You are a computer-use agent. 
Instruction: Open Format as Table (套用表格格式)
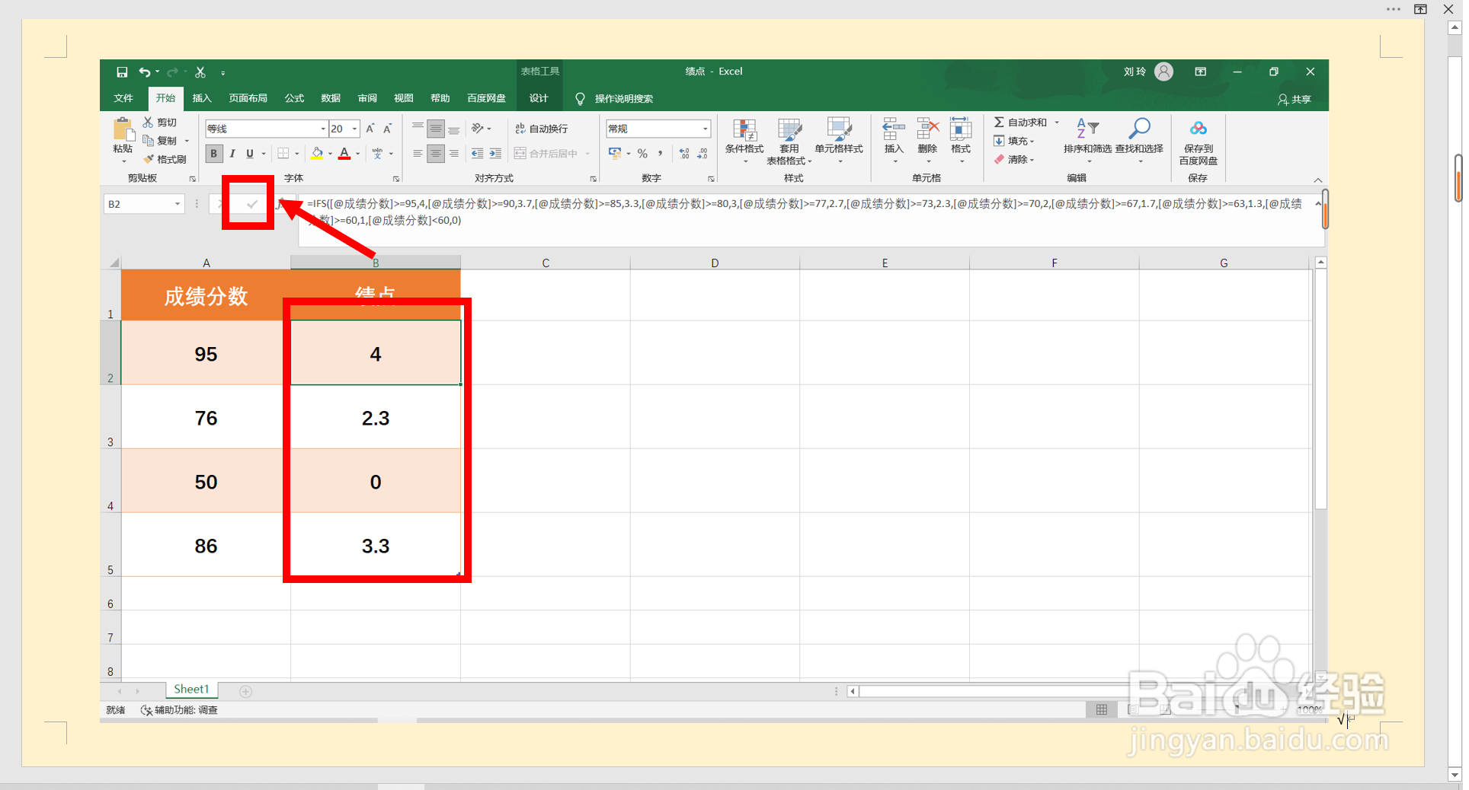pyautogui.click(x=789, y=142)
